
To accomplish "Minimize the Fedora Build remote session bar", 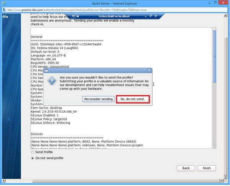I will click(x=146, y=16).
